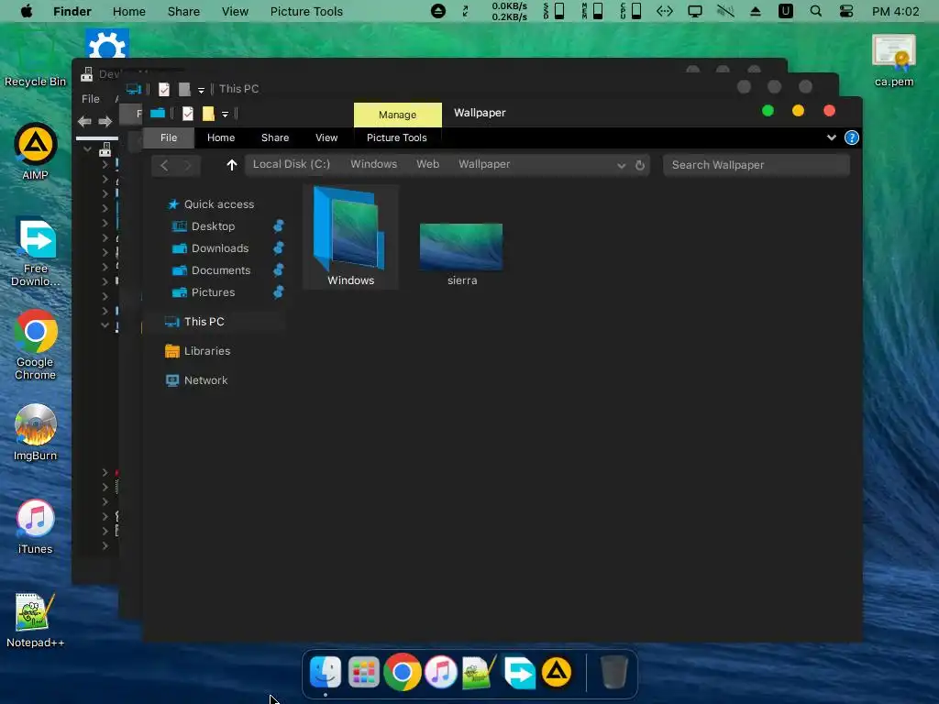939x704 pixels.
Task: Click Device Manager back arrow
Action: [x=84, y=122]
